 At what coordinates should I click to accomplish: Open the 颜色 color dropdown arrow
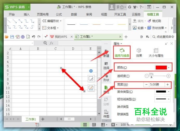click(169, 67)
